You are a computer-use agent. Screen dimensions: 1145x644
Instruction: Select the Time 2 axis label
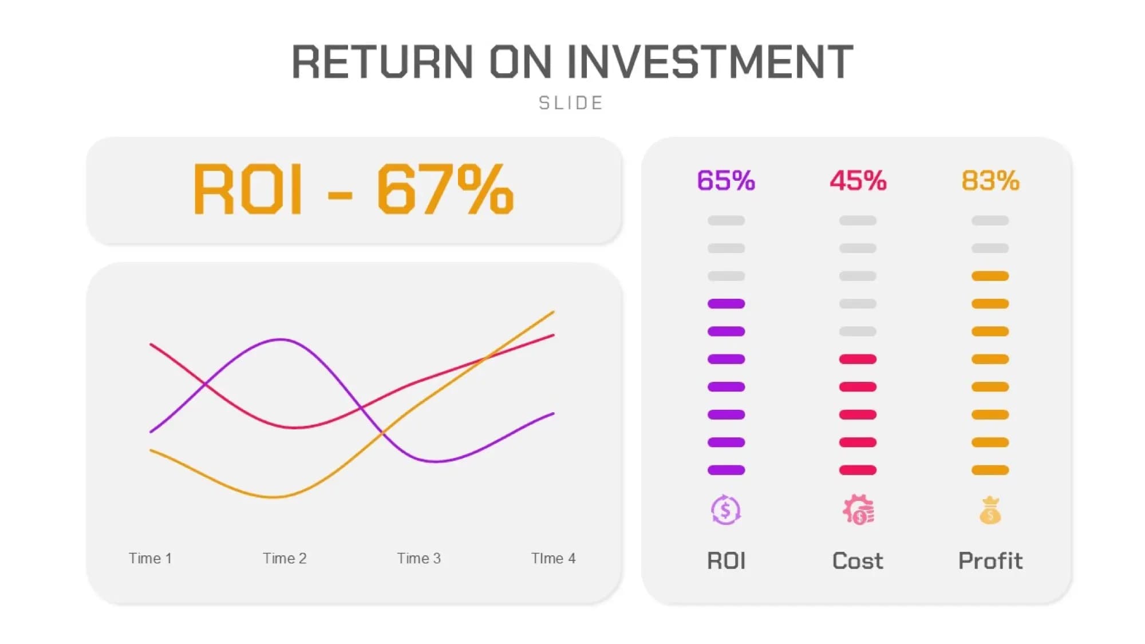coord(285,558)
